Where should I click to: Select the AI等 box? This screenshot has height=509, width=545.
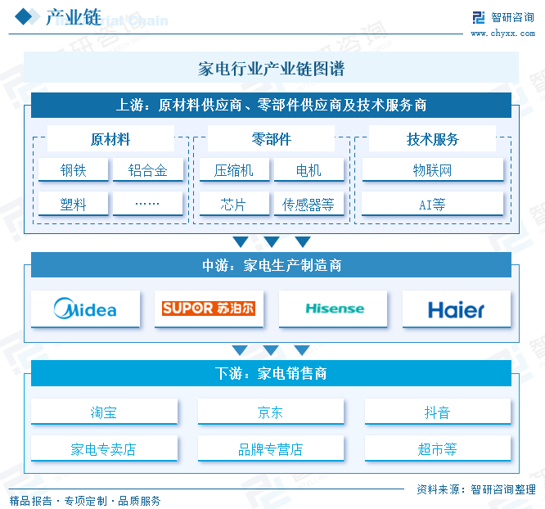433,204
